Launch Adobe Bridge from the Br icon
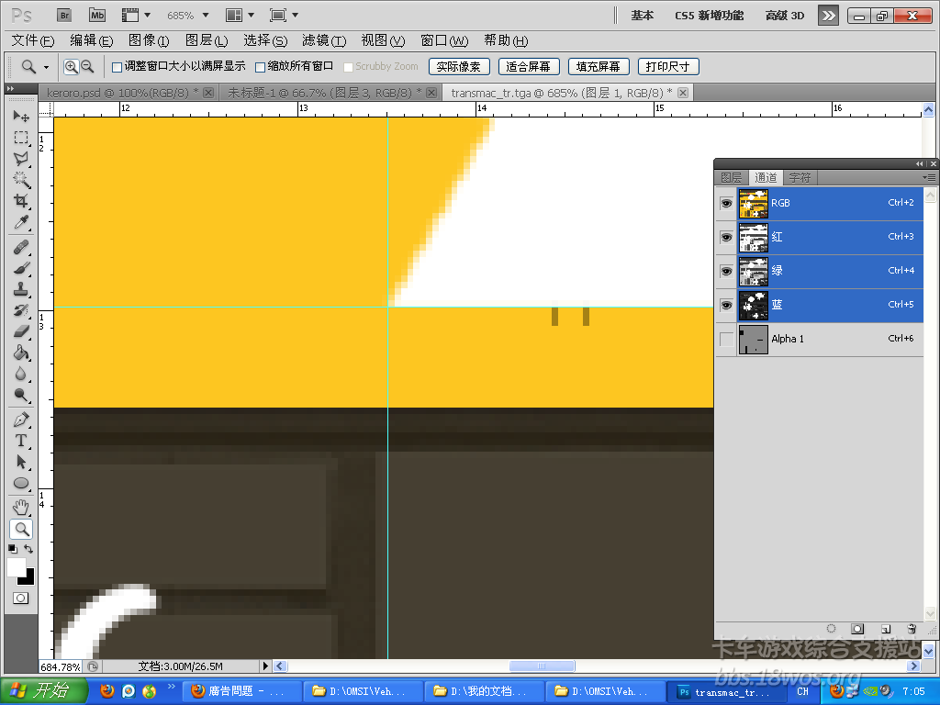The height and width of the screenshot is (705, 940). (64, 16)
